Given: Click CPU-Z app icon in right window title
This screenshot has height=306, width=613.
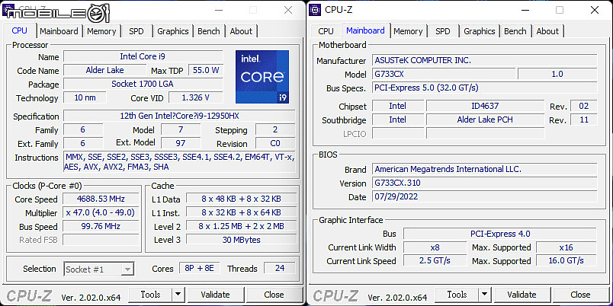Looking at the screenshot, I should tap(315, 10).
